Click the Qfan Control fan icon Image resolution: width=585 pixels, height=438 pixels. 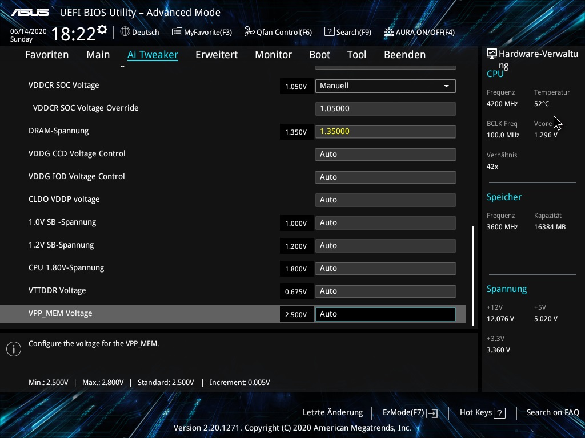click(x=249, y=32)
